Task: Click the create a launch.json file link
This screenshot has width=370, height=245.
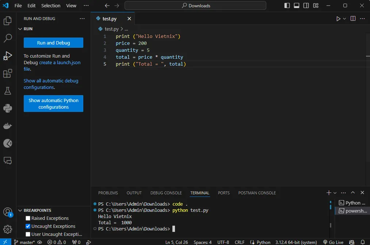Action: [60, 62]
